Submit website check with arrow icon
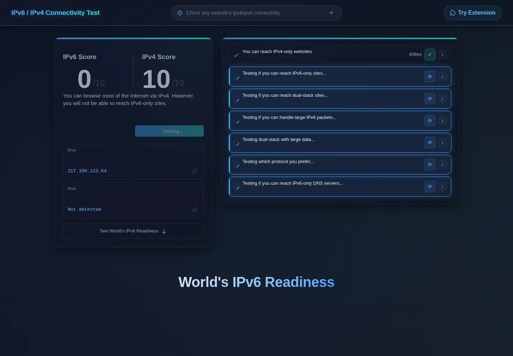Screen dimensions: 513x356 331,13
